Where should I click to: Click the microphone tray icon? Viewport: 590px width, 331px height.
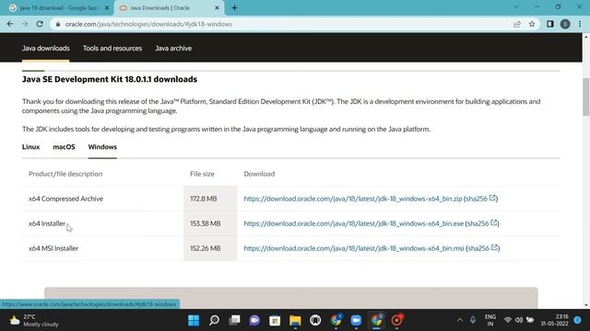point(473,320)
